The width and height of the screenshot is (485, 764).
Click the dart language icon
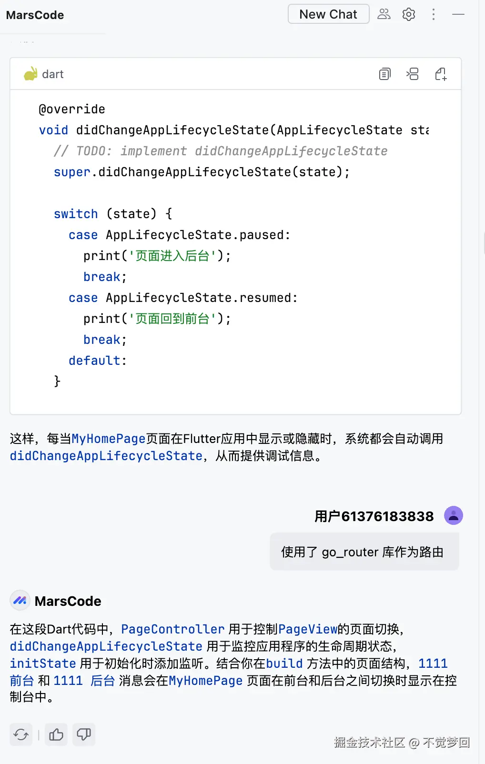coord(31,74)
